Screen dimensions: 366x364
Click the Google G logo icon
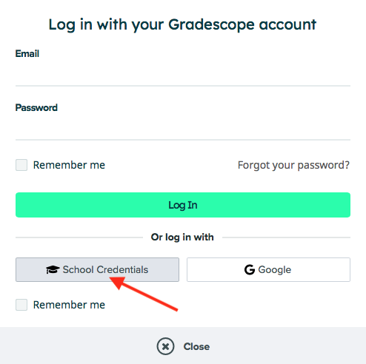coord(250,269)
